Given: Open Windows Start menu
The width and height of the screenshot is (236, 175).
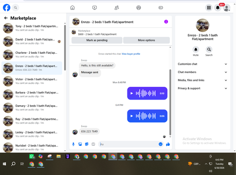Looking at the screenshot, I should point(4,164).
